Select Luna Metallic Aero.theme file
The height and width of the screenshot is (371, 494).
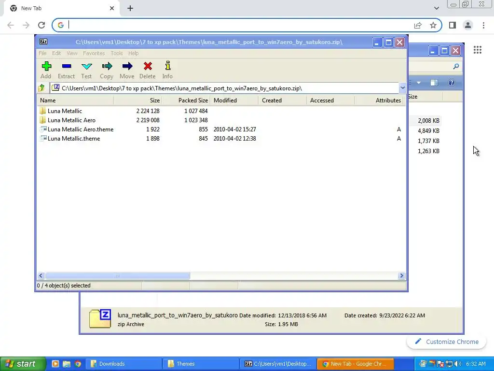(77, 129)
